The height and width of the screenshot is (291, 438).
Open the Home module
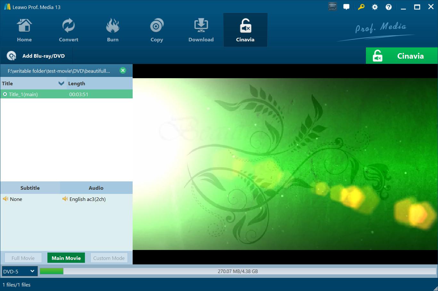24,30
